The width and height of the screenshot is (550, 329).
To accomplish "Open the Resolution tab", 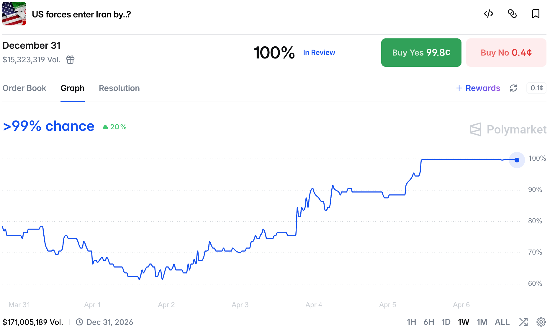I will coord(119,88).
